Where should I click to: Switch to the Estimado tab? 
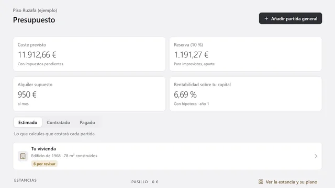28,123
